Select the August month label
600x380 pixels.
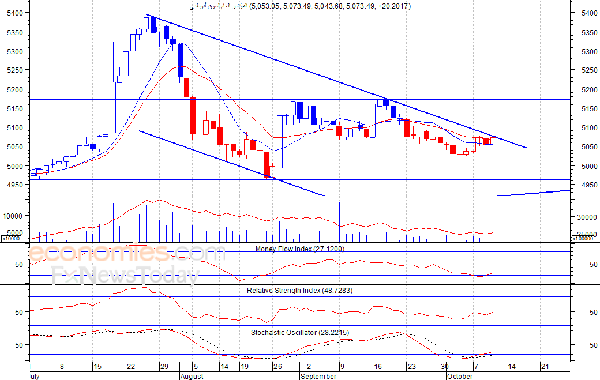[192, 376]
